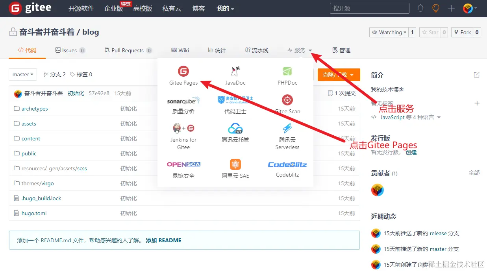This screenshot has width=487, height=271.
Task: Open assets folder
Action: pos(29,124)
